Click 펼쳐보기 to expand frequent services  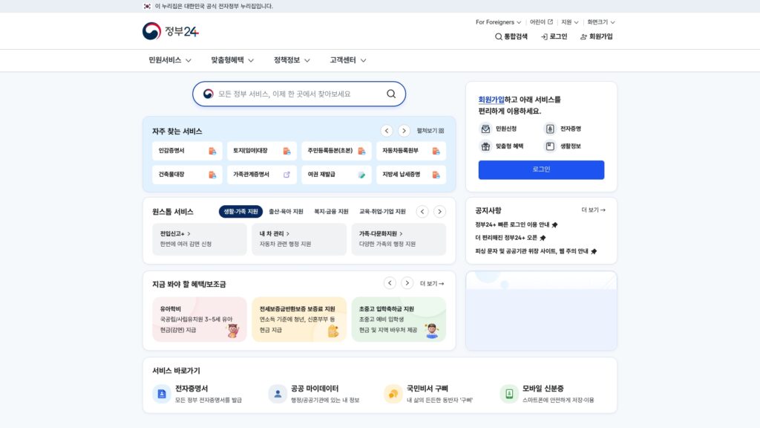430,131
